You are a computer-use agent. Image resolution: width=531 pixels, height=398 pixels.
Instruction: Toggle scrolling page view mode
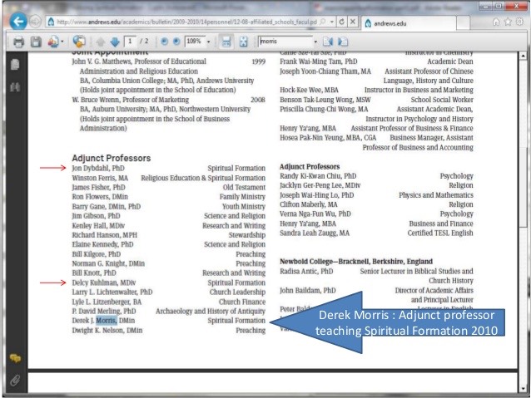[226, 42]
